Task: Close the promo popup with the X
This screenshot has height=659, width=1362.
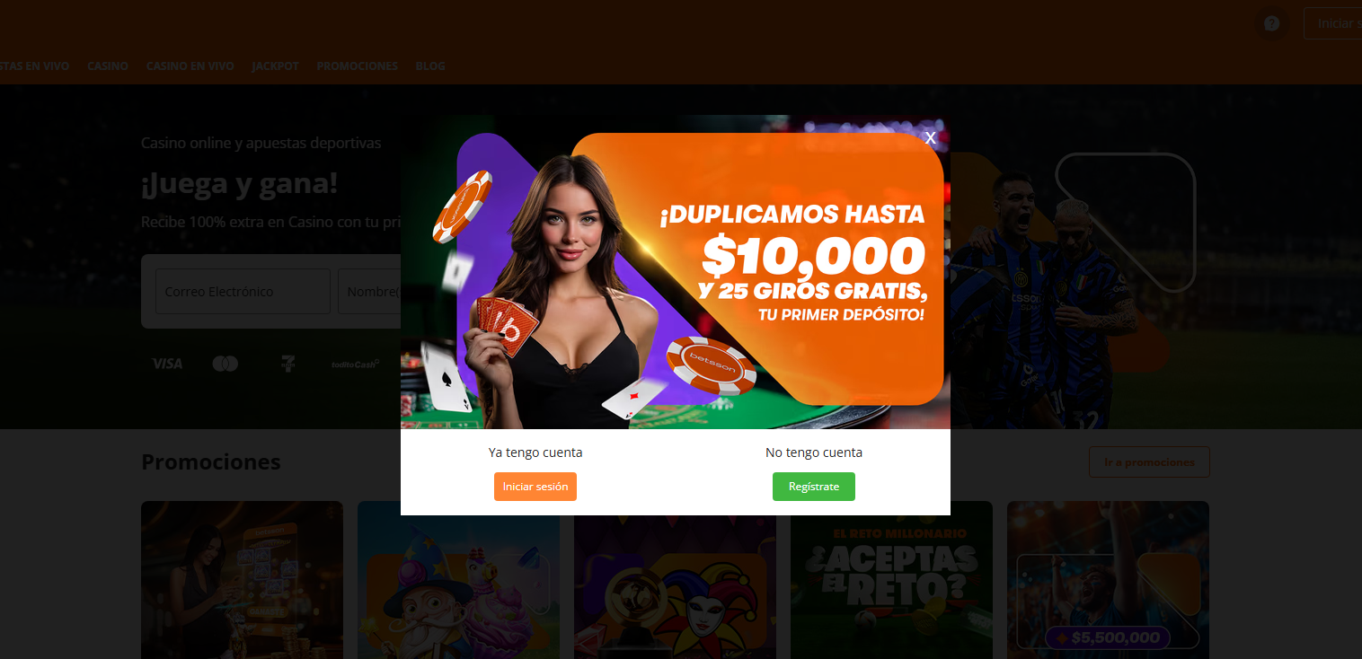Action: click(x=931, y=137)
